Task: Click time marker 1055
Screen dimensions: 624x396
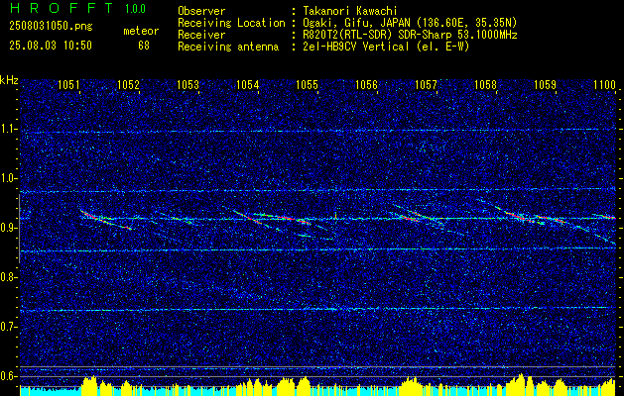Action: (308, 84)
